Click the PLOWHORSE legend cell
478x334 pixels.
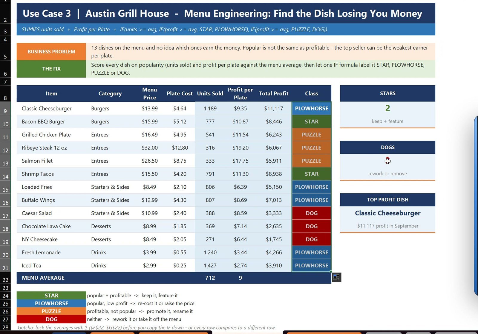[x=51, y=303]
